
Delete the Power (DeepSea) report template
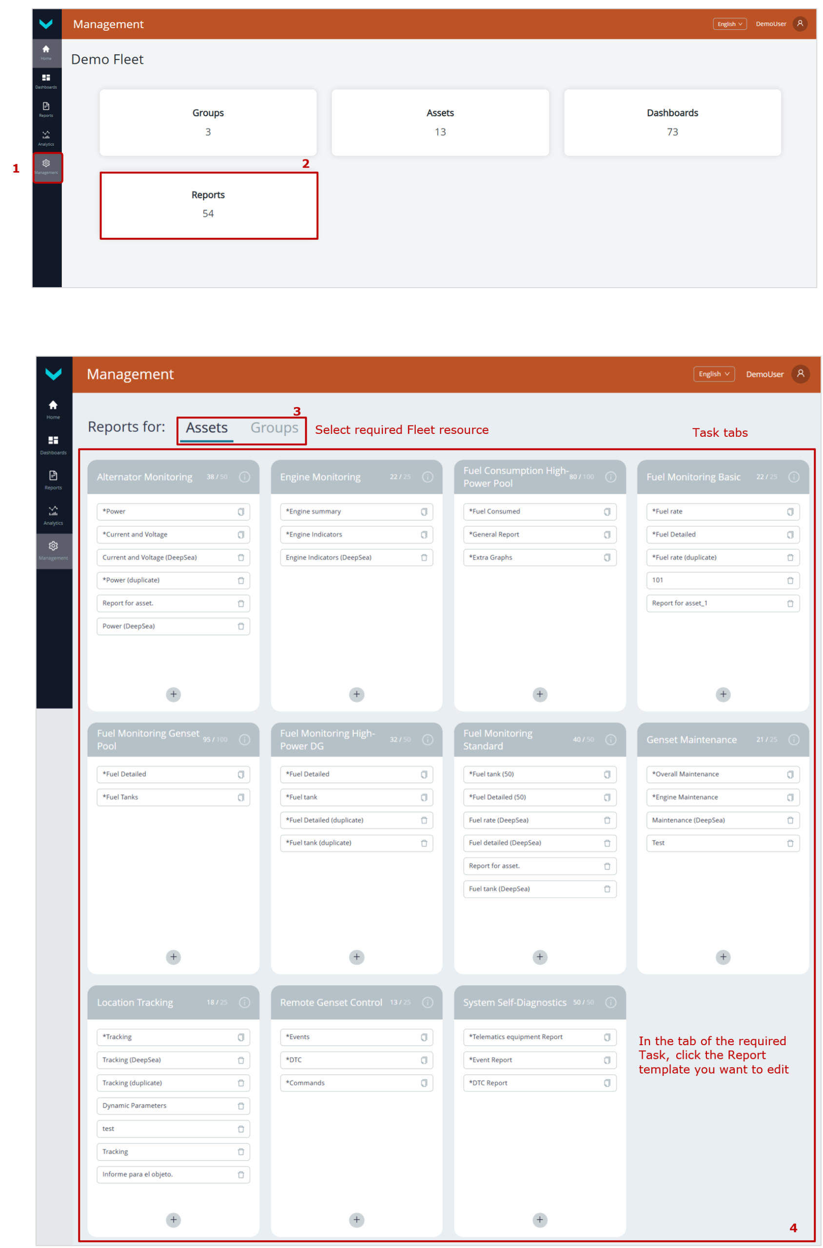[241, 626]
